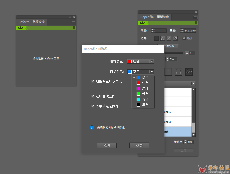The height and width of the screenshot is (174, 230).
Task: Click the 重复 stepper arrows
Action: [x=182, y=30]
